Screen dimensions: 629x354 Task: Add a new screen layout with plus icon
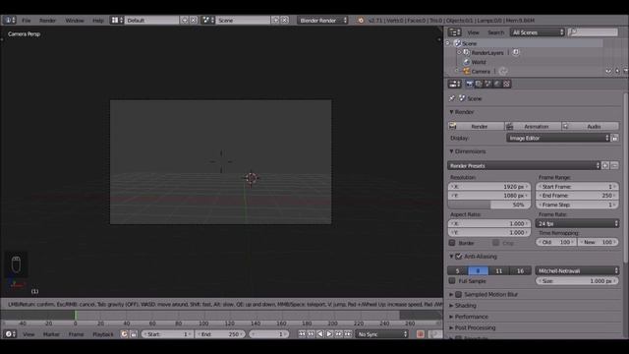(185, 20)
